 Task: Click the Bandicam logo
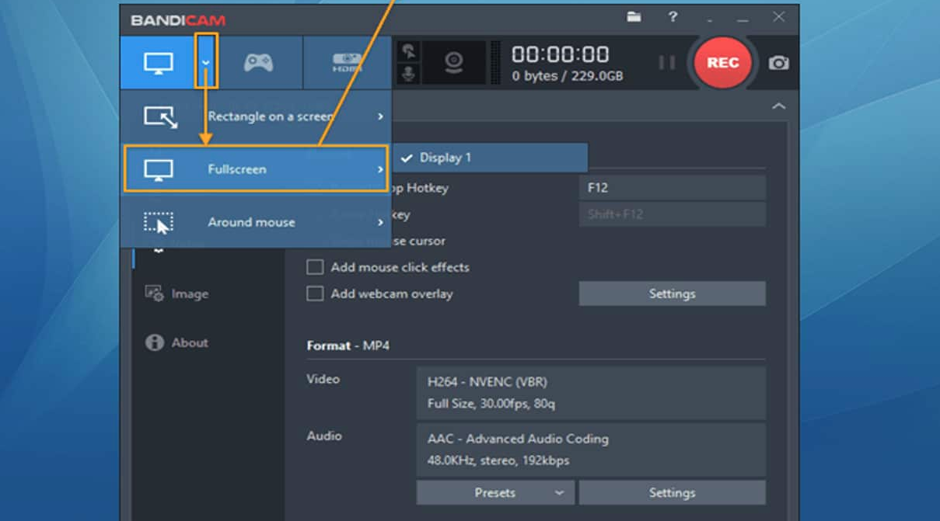coord(178,20)
